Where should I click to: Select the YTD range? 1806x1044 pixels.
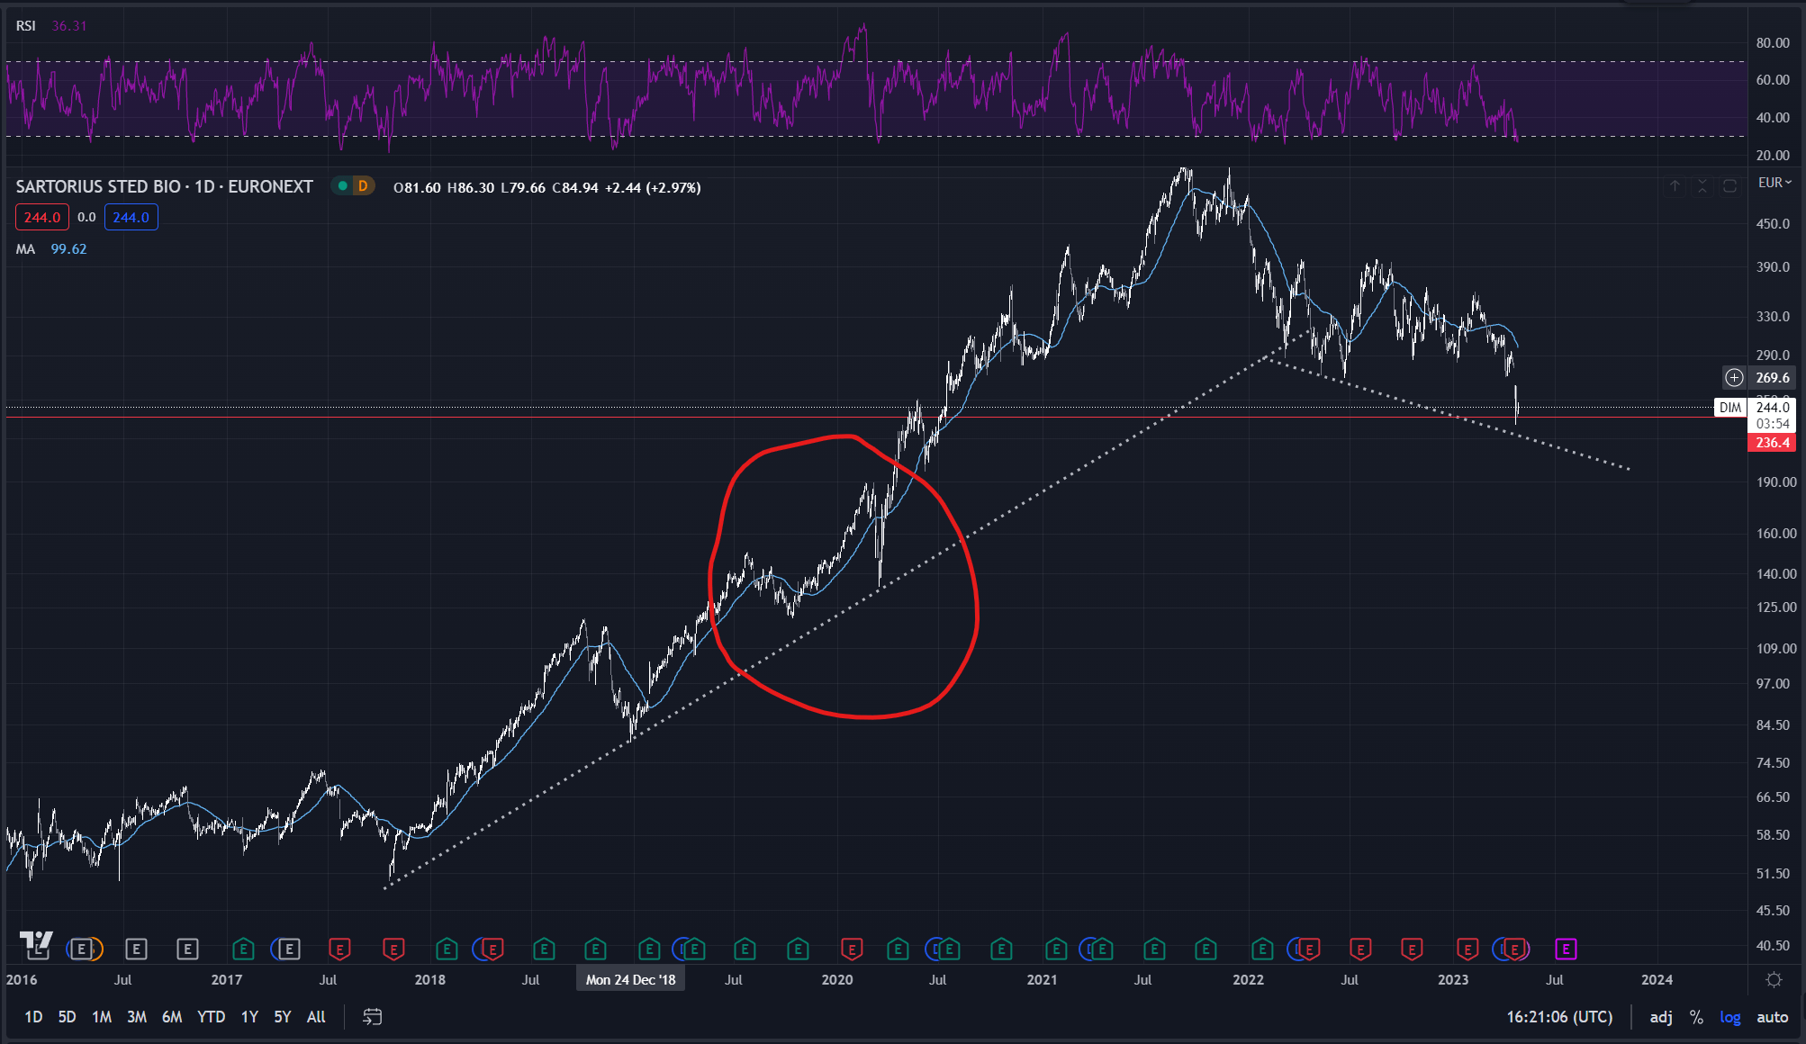click(x=211, y=1017)
